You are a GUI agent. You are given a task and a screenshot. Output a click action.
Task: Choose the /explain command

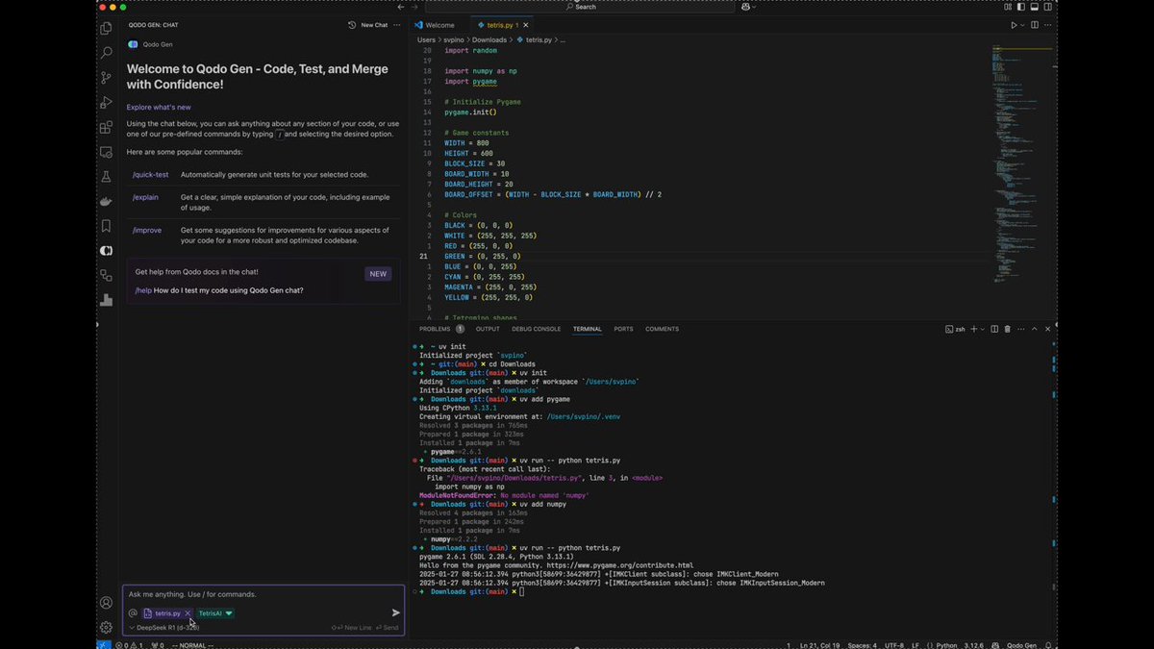click(145, 197)
